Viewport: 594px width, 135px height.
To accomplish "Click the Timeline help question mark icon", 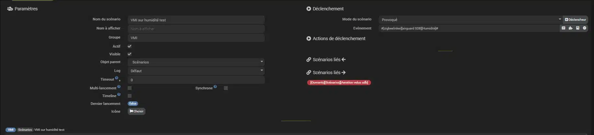I will (119, 94).
